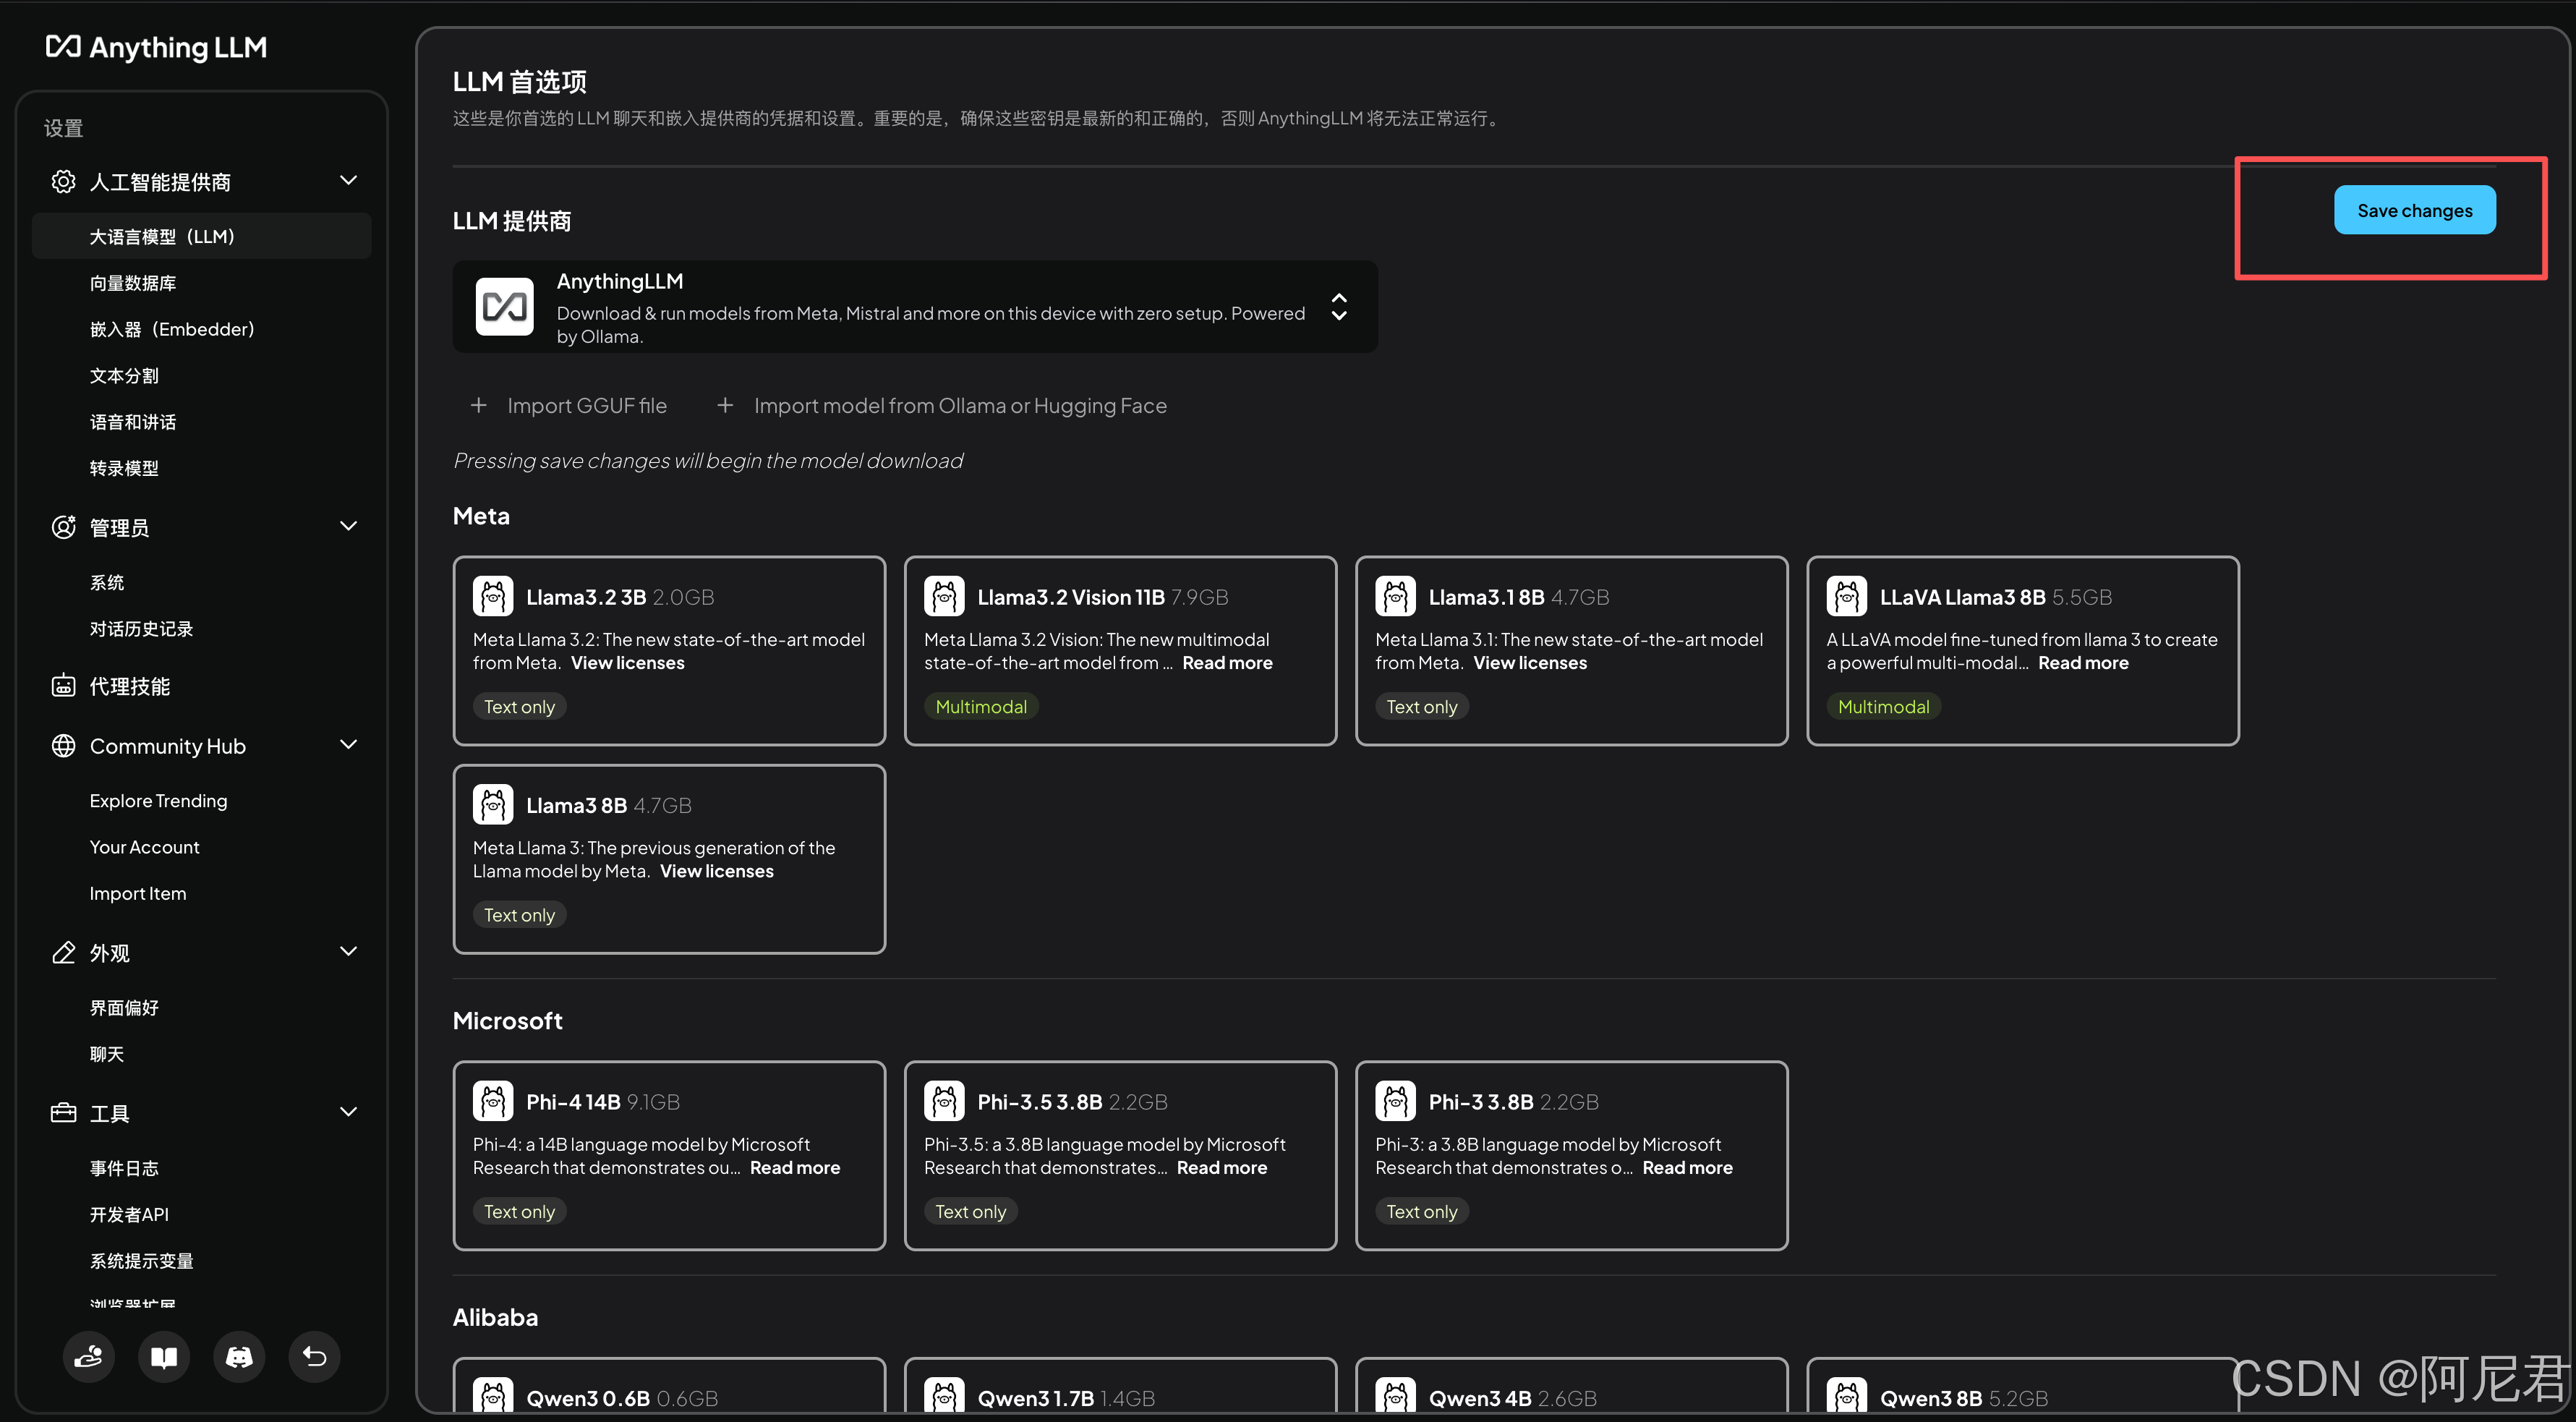2576x1422 pixels.
Task: Select the Llama3.2 Vision 11B model card
Action: [1120, 650]
